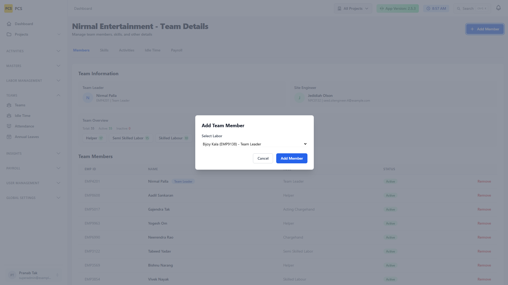
Task: Expand the USER MANAGEMENT section
Action: 34,183
